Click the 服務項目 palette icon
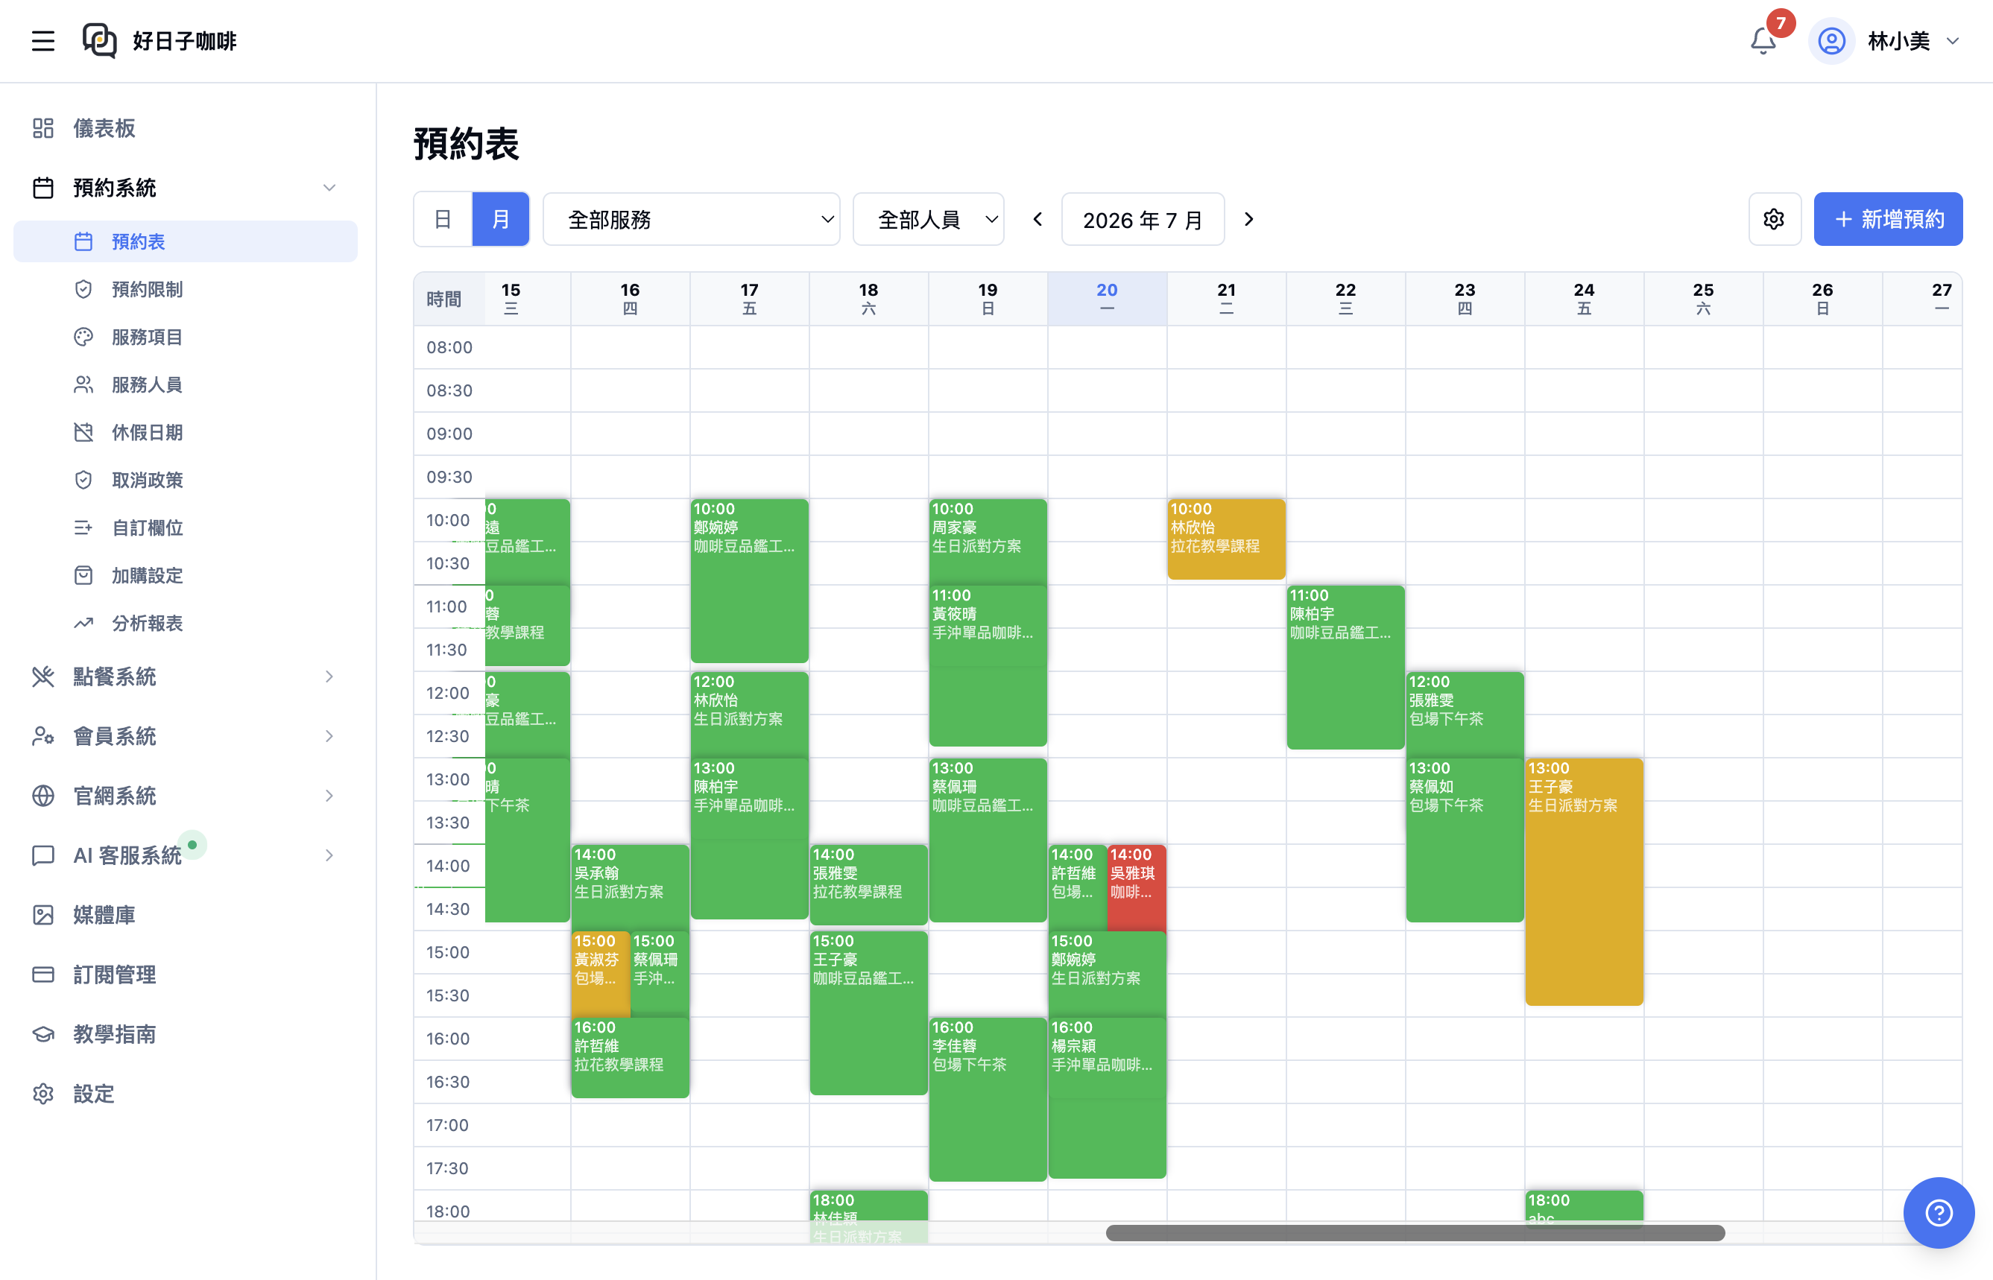This screenshot has width=1993, height=1280. tap(83, 337)
